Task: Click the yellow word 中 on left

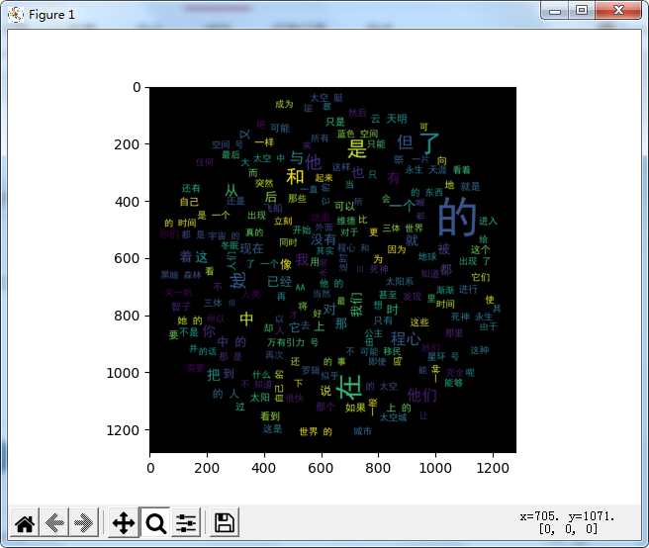Action: click(x=246, y=319)
